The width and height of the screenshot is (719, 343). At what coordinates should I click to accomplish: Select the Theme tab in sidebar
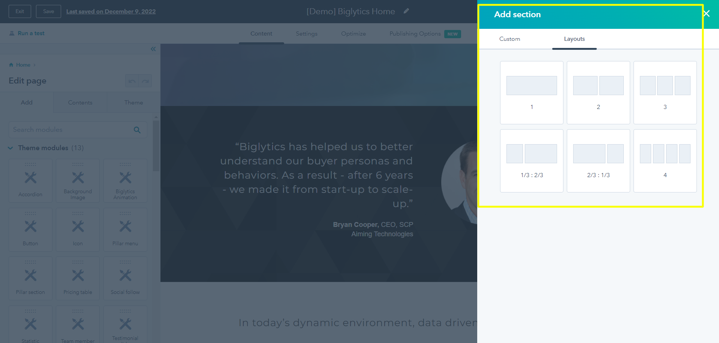(x=134, y=102)
